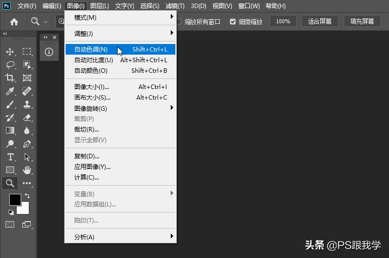Select the History Brush tool
The height and width of the screenshot is (258, 389).
point(10,117)
